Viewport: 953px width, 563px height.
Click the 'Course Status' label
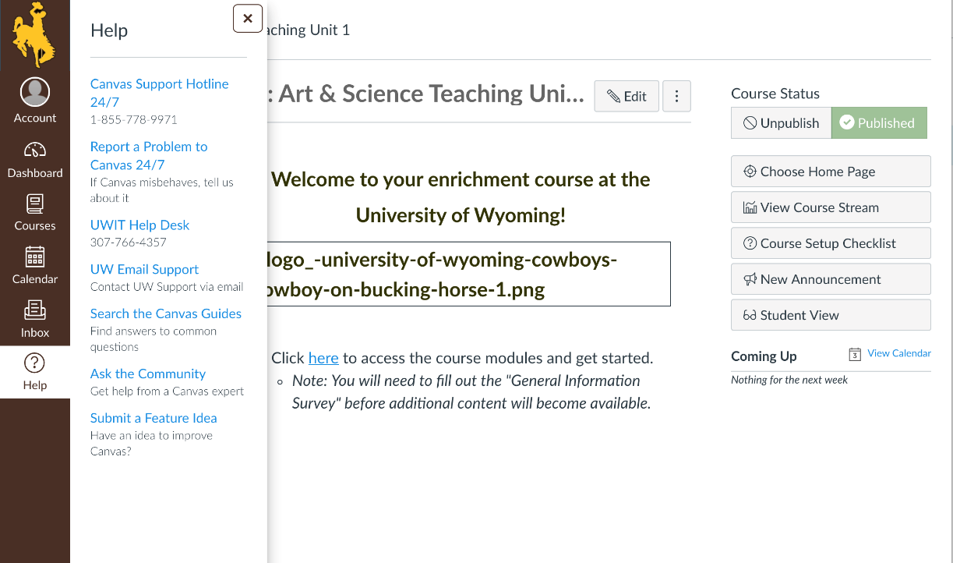click(x=775, y=94)
